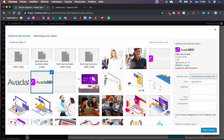Select the blonde woman in white photo
Screen dimensions: 224x140
point(113,59)
